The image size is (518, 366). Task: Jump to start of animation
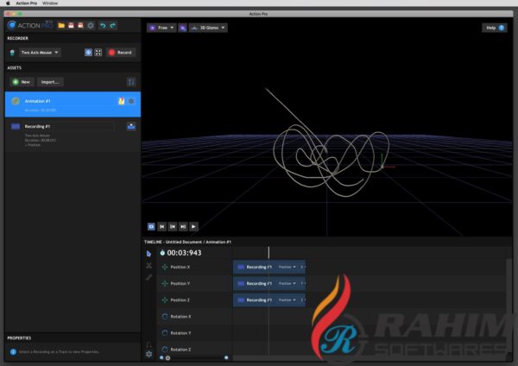(162, 227)
